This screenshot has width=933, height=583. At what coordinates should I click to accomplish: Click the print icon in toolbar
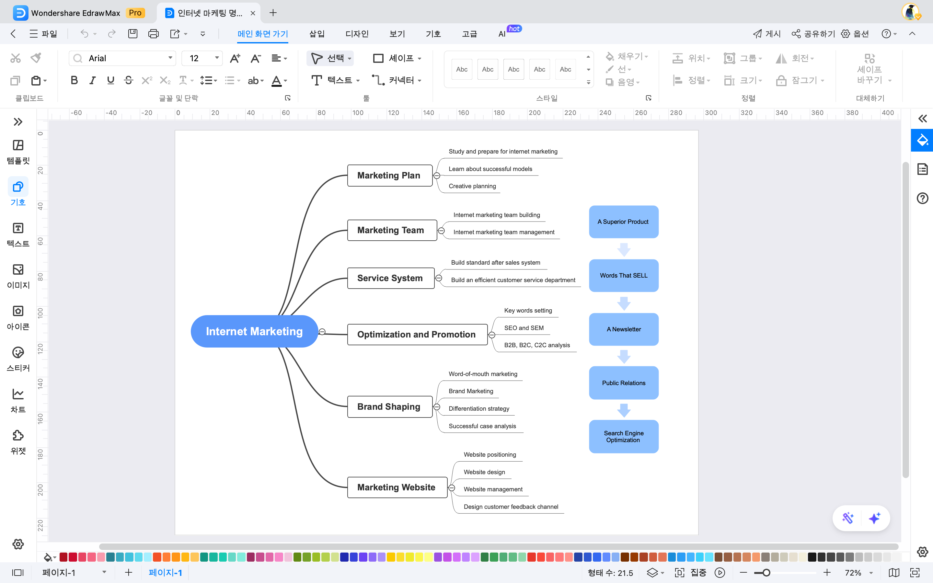tap(153, 34)
